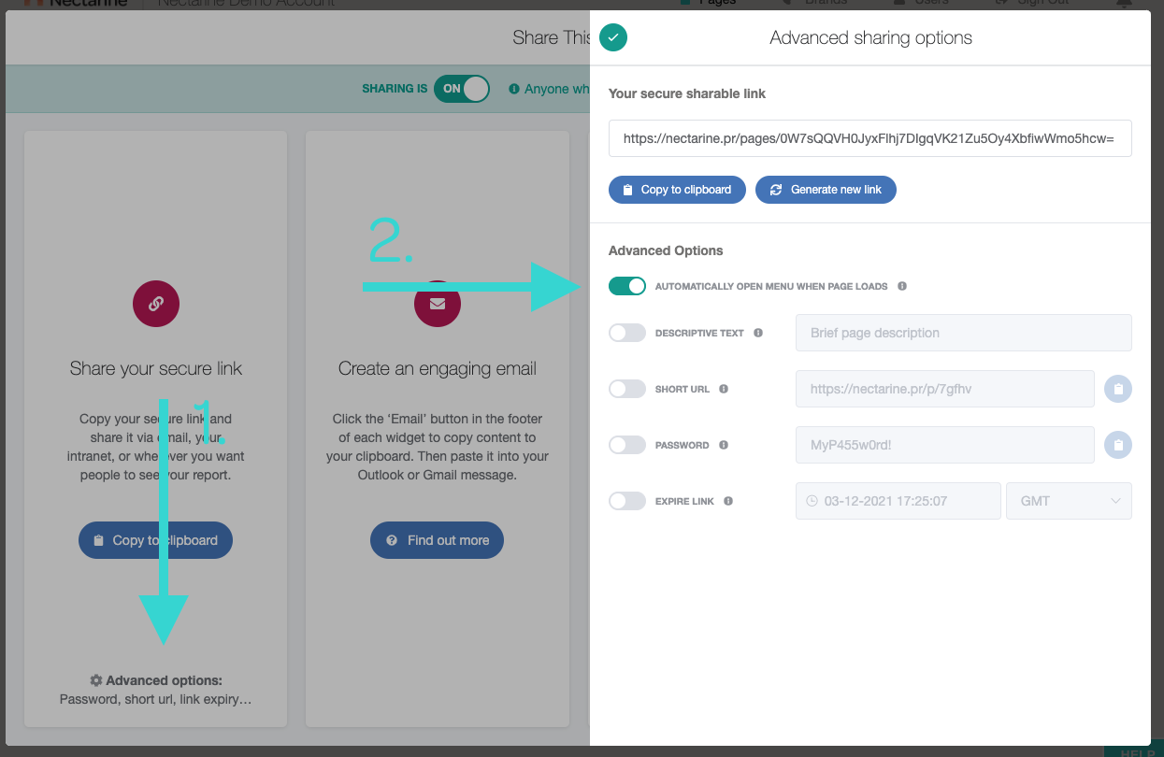Click the green checkmark confirm icon
The width and height of the screenshot is (1164, 757).
tap(613, 37)
